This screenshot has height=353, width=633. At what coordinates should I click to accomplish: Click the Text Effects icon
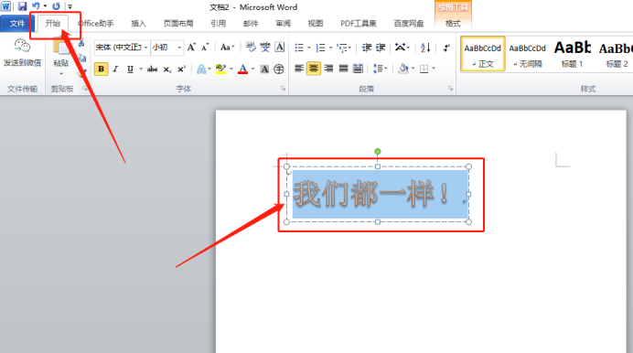[201, 69]
